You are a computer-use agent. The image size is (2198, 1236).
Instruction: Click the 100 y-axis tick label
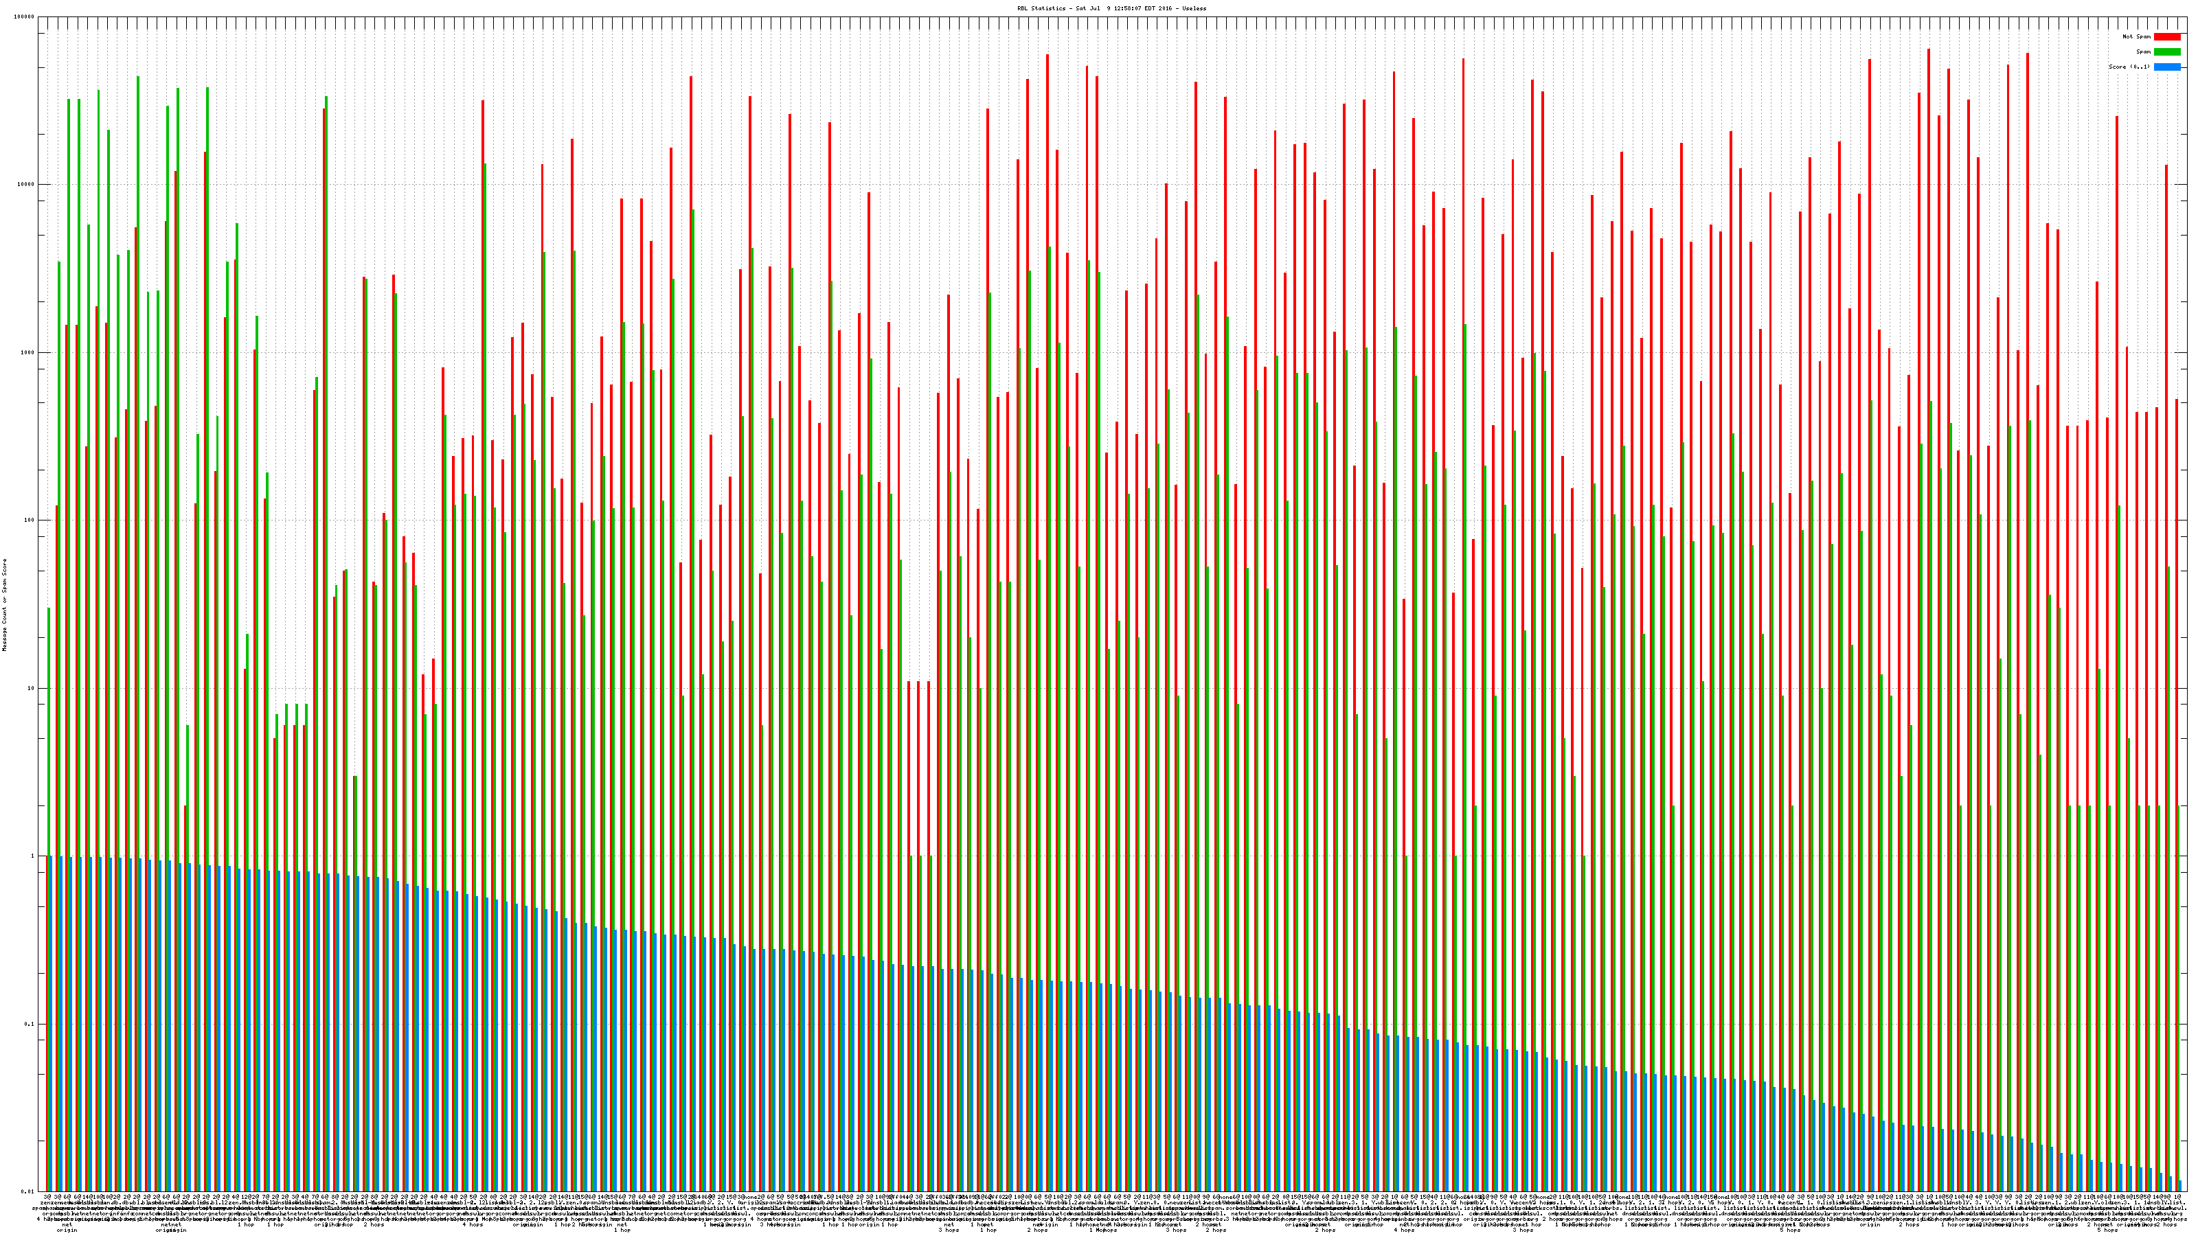point(30,520)
